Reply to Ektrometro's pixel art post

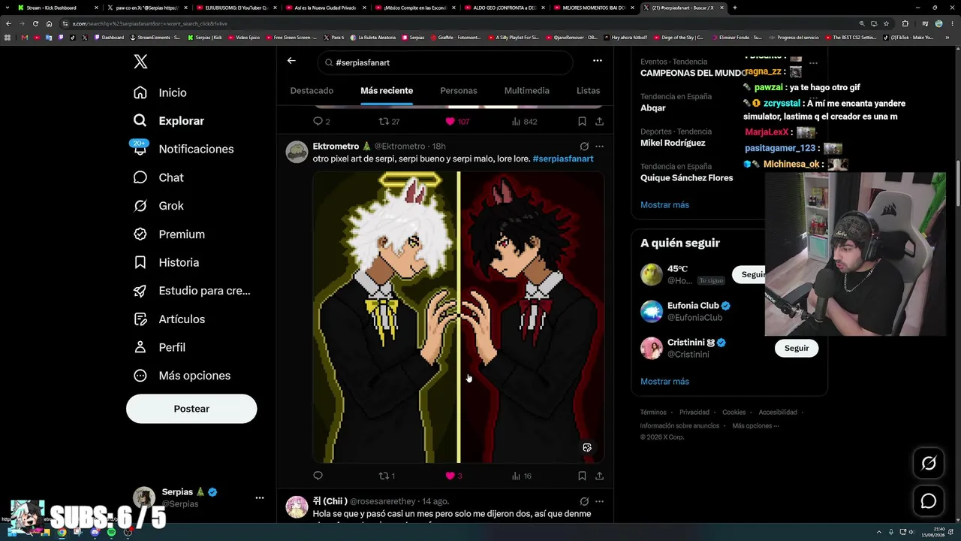tap(318, 476)
